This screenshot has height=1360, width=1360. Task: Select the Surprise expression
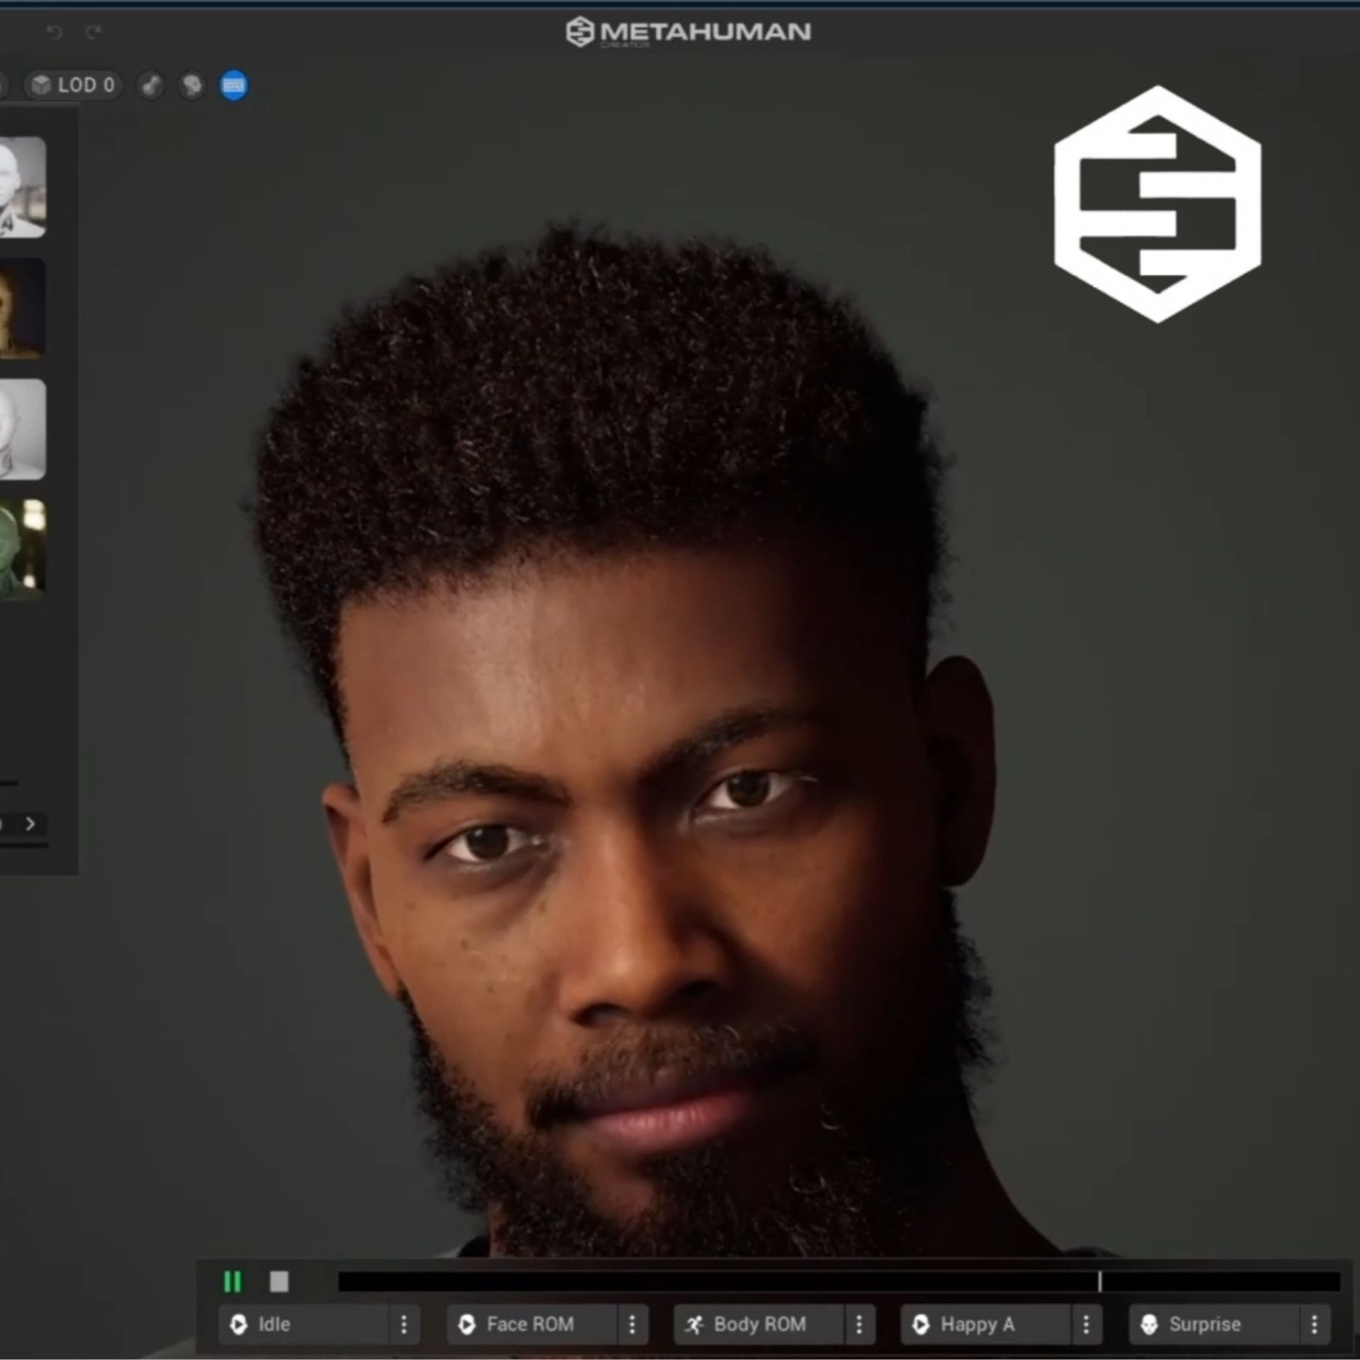(1215, 1324)
